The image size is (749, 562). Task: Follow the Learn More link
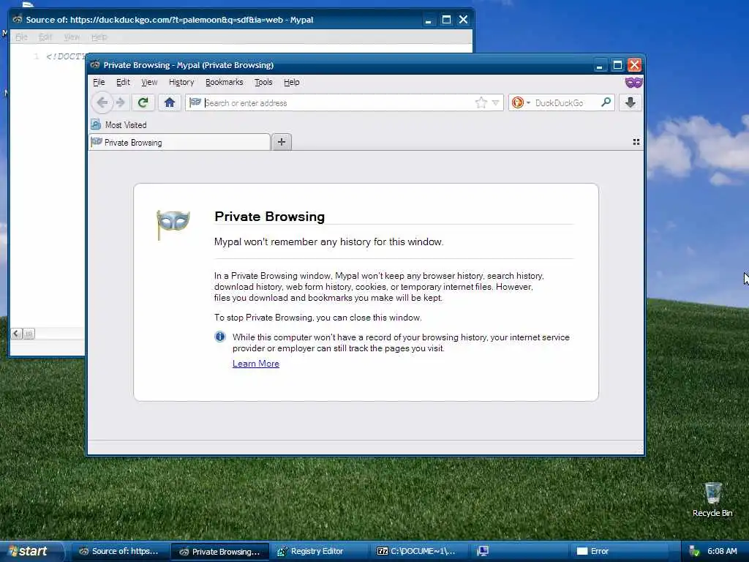(255, 364)
